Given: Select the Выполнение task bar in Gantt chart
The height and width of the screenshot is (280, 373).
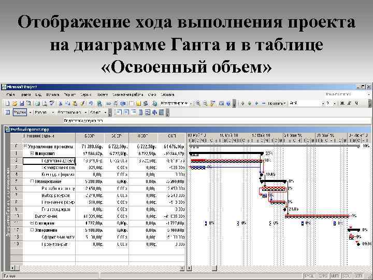Looking at the screenshot, I should [x=317, y=216].
